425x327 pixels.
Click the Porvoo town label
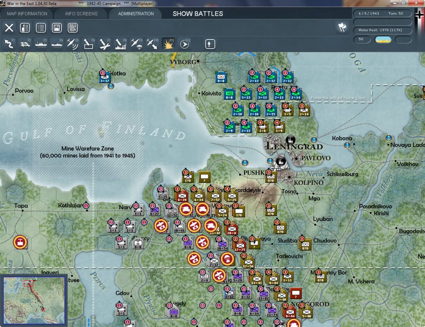tap(24, 91)
